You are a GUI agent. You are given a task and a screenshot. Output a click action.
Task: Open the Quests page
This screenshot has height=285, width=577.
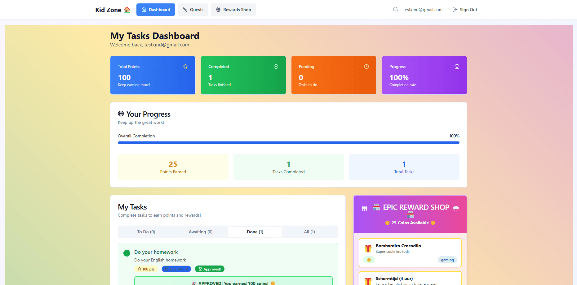click(193, 10)
